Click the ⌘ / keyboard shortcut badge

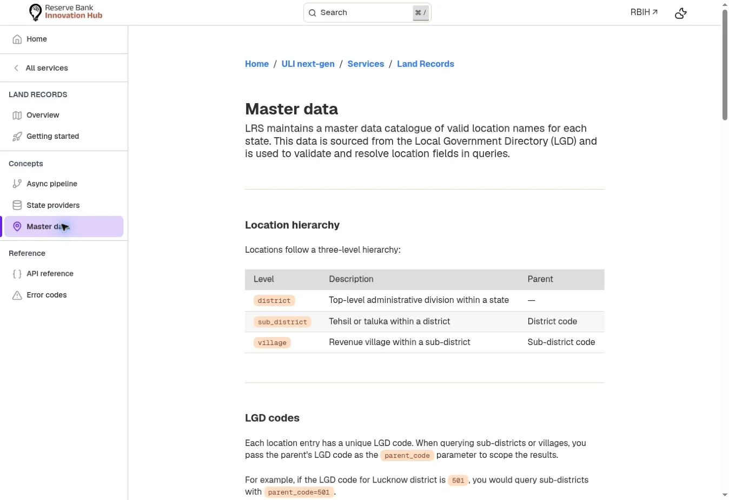tap(421, 13)
